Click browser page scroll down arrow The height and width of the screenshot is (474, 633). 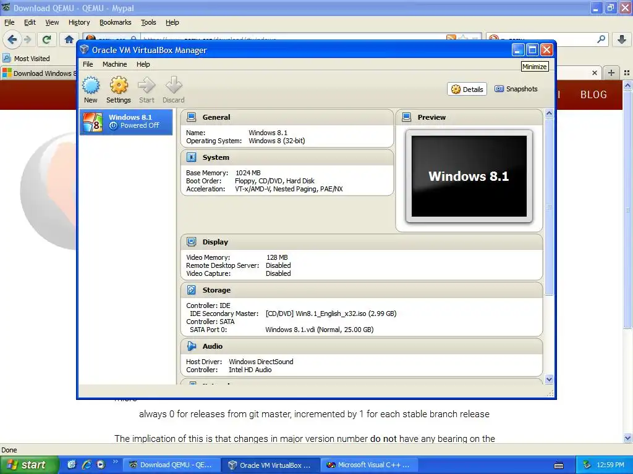(627, 438)
